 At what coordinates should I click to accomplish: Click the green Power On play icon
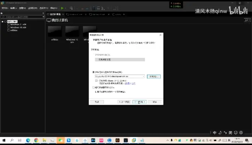[62, 8]
